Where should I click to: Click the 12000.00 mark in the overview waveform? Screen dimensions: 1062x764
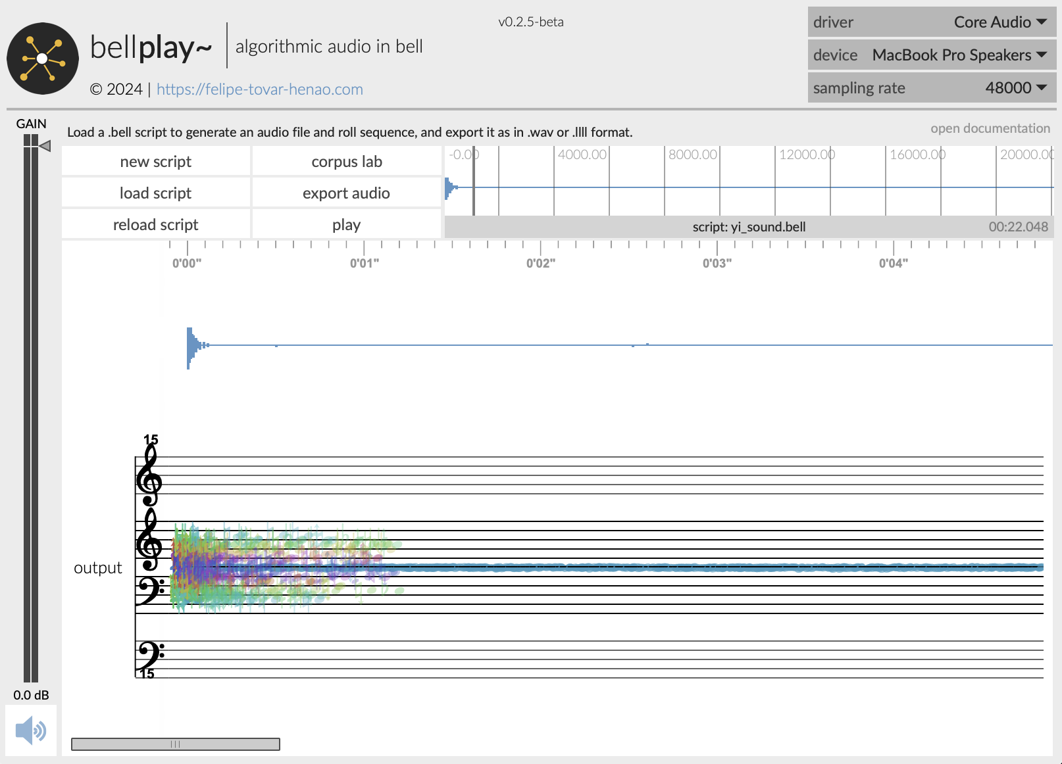[x=807, y=155]
